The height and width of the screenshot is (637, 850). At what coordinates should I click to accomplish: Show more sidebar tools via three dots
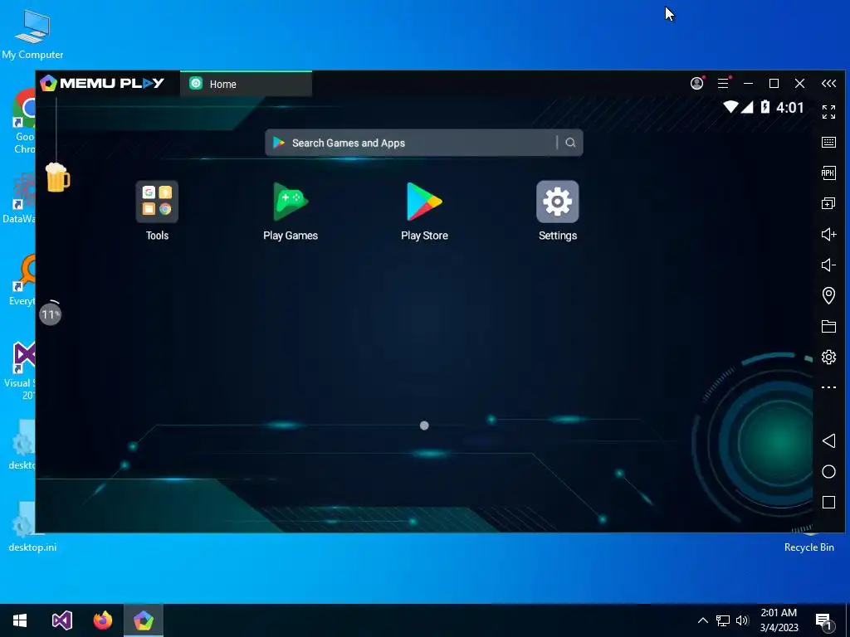click(x=828, y=387)
